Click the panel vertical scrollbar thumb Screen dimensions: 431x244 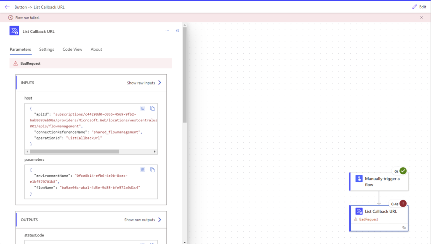click(185, 75)
